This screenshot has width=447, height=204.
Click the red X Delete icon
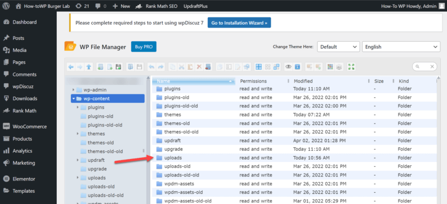pos(199,67)
